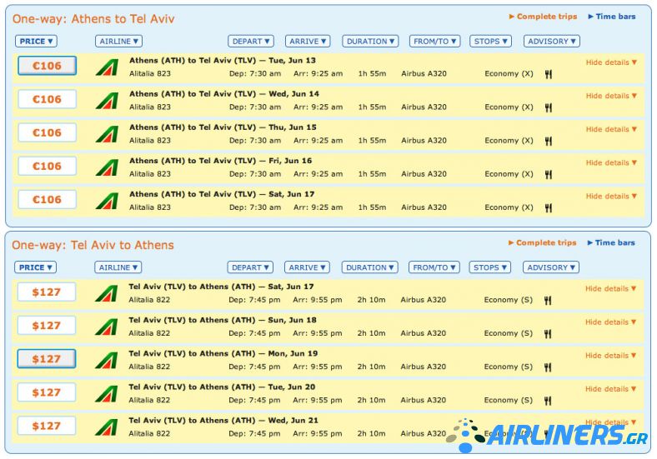This screenshot has width=657, height=459.
Task: Show Complete trips for Tel Aviv to Athens
Action: 542,242
